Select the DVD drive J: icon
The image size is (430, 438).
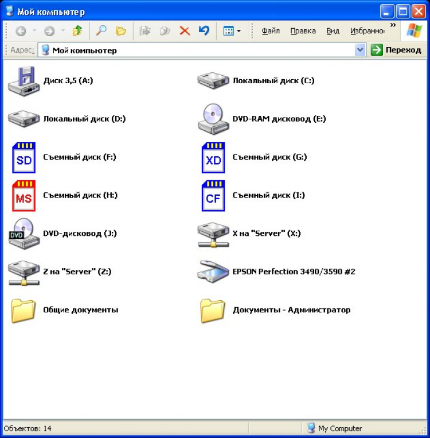point(24,234)
